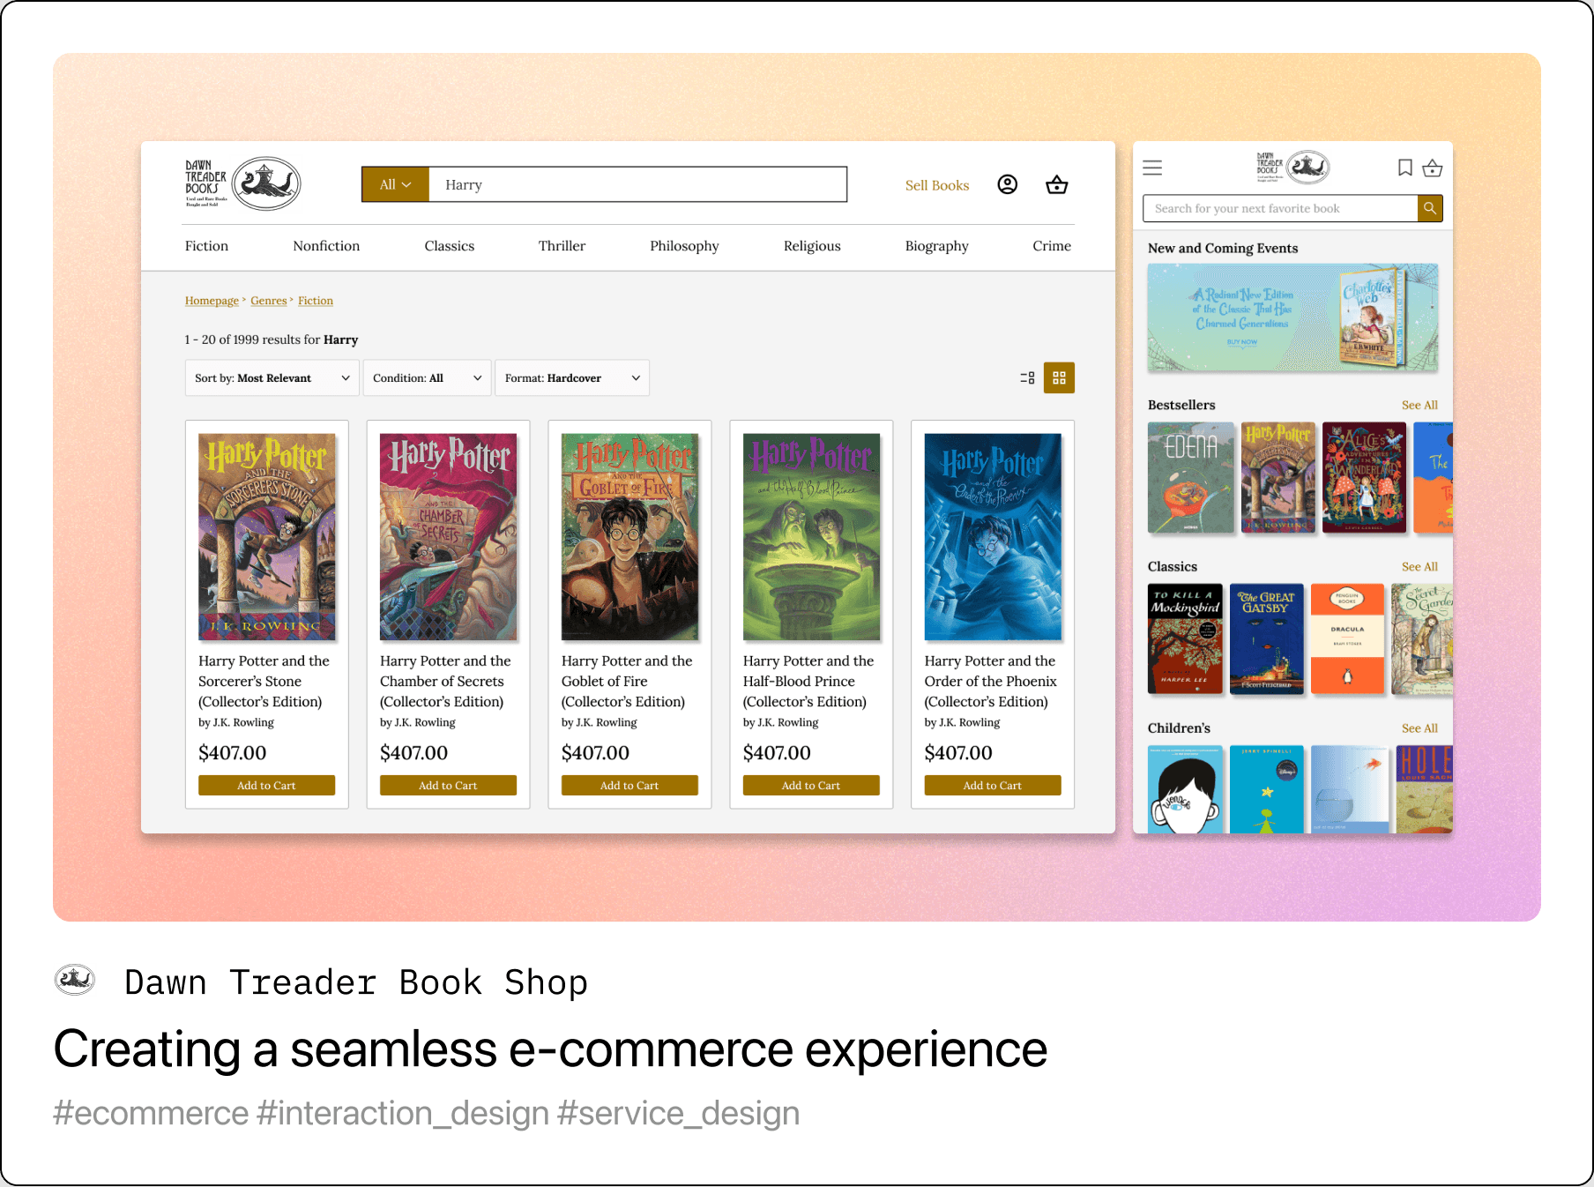Open the Dracula Penguin cover

click(1347, 638)
